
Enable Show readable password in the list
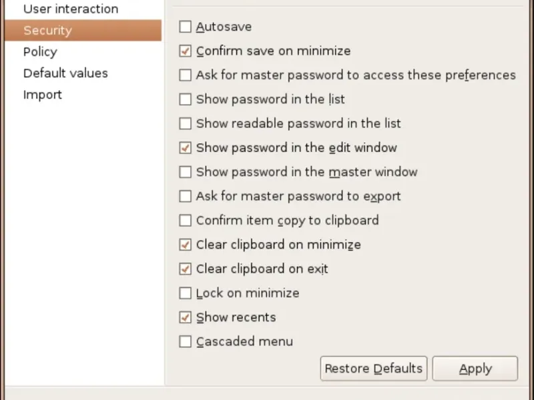(x=186, y=124)
